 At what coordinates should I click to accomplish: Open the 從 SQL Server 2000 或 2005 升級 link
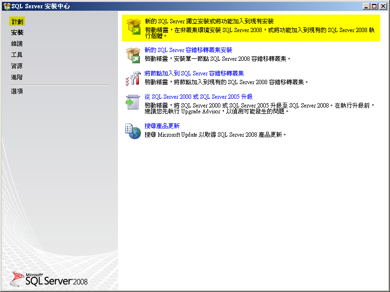pyautogui.click(x=197, y=98)
